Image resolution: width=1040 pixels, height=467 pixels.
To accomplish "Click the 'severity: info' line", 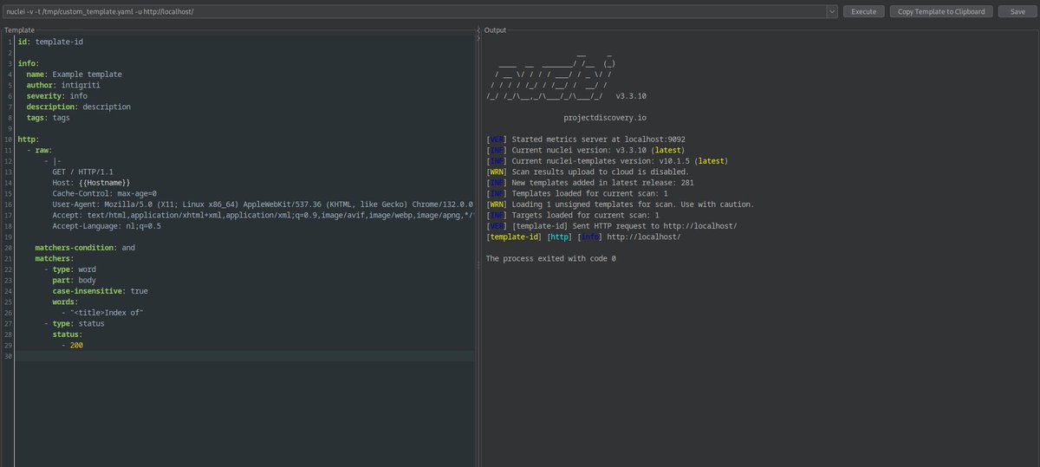I will [57, 96].
